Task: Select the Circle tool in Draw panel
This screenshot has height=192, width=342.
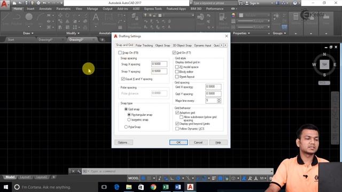Action: (x=29, y=19)
